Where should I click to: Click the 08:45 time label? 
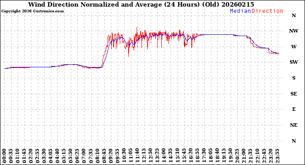click(x=104, y=156)
